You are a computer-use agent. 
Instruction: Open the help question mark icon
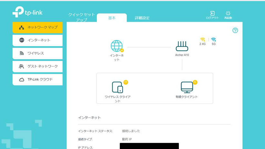click(x=235, y=30)
